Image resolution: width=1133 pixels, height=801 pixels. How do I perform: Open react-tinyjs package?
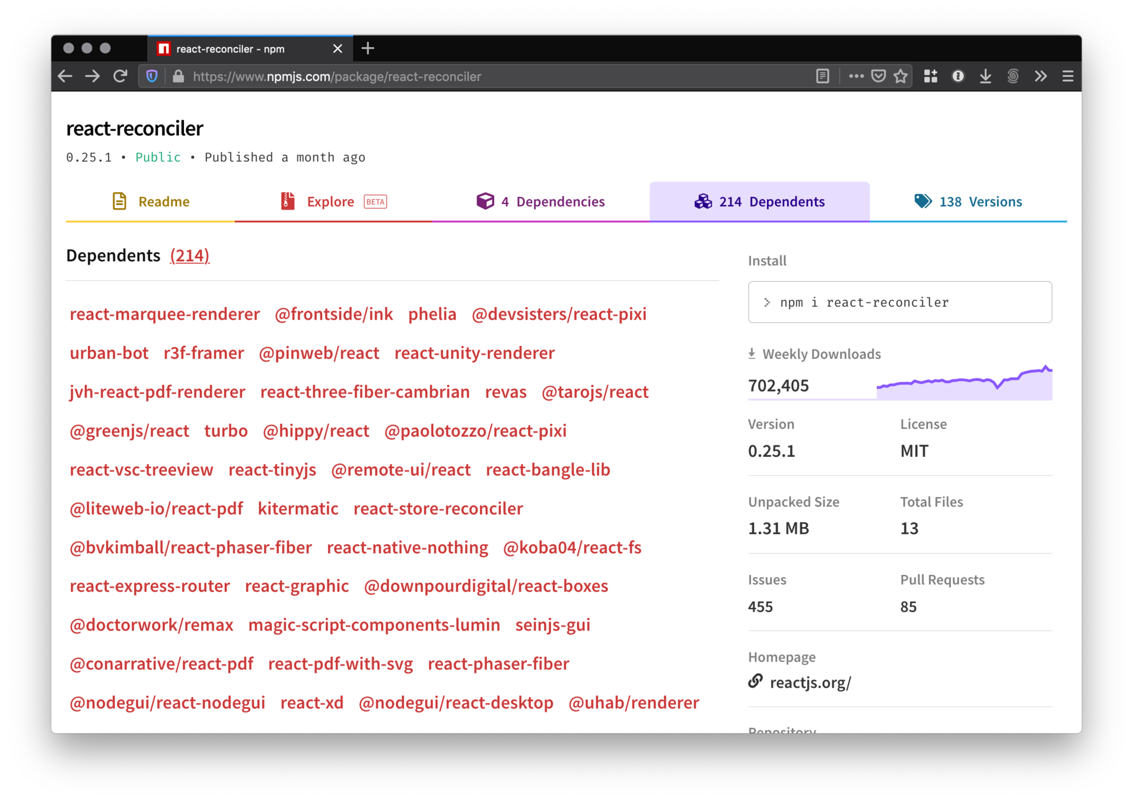[272, 469]
